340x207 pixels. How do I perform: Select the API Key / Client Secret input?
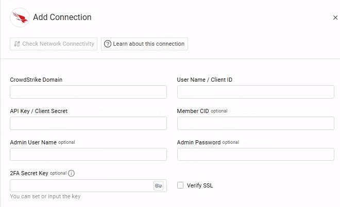tap(88, 123)
